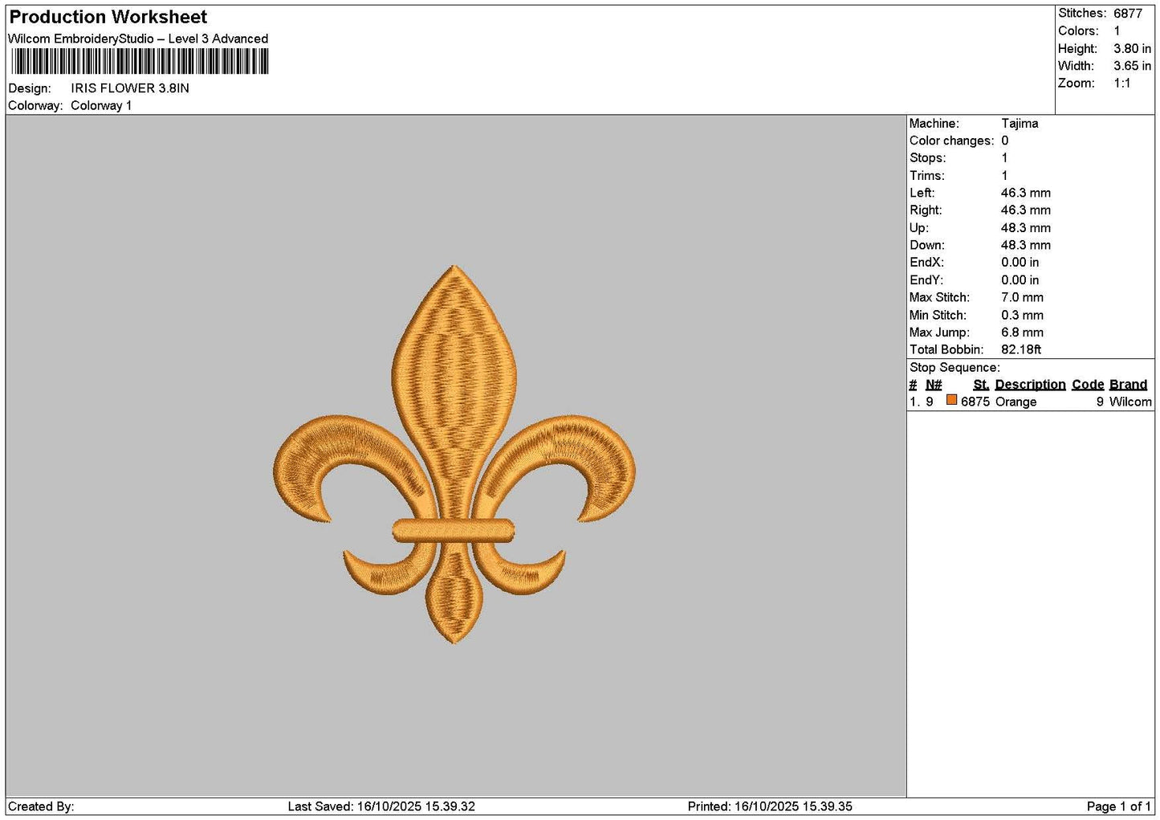1160x820 pixels.
Task: Click the EndY value 0.00 in
Action: [x=1020, y=280]
